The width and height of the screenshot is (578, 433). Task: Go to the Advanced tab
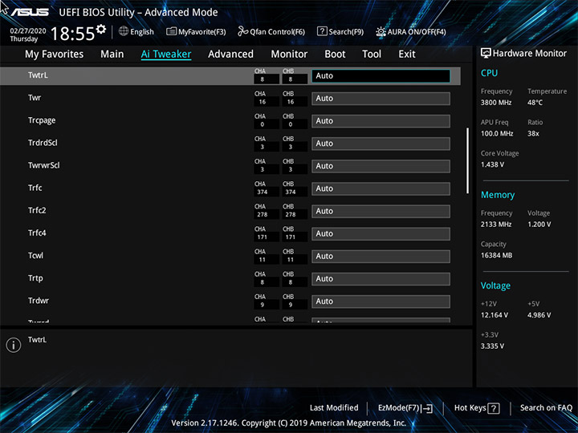[230, 55]
